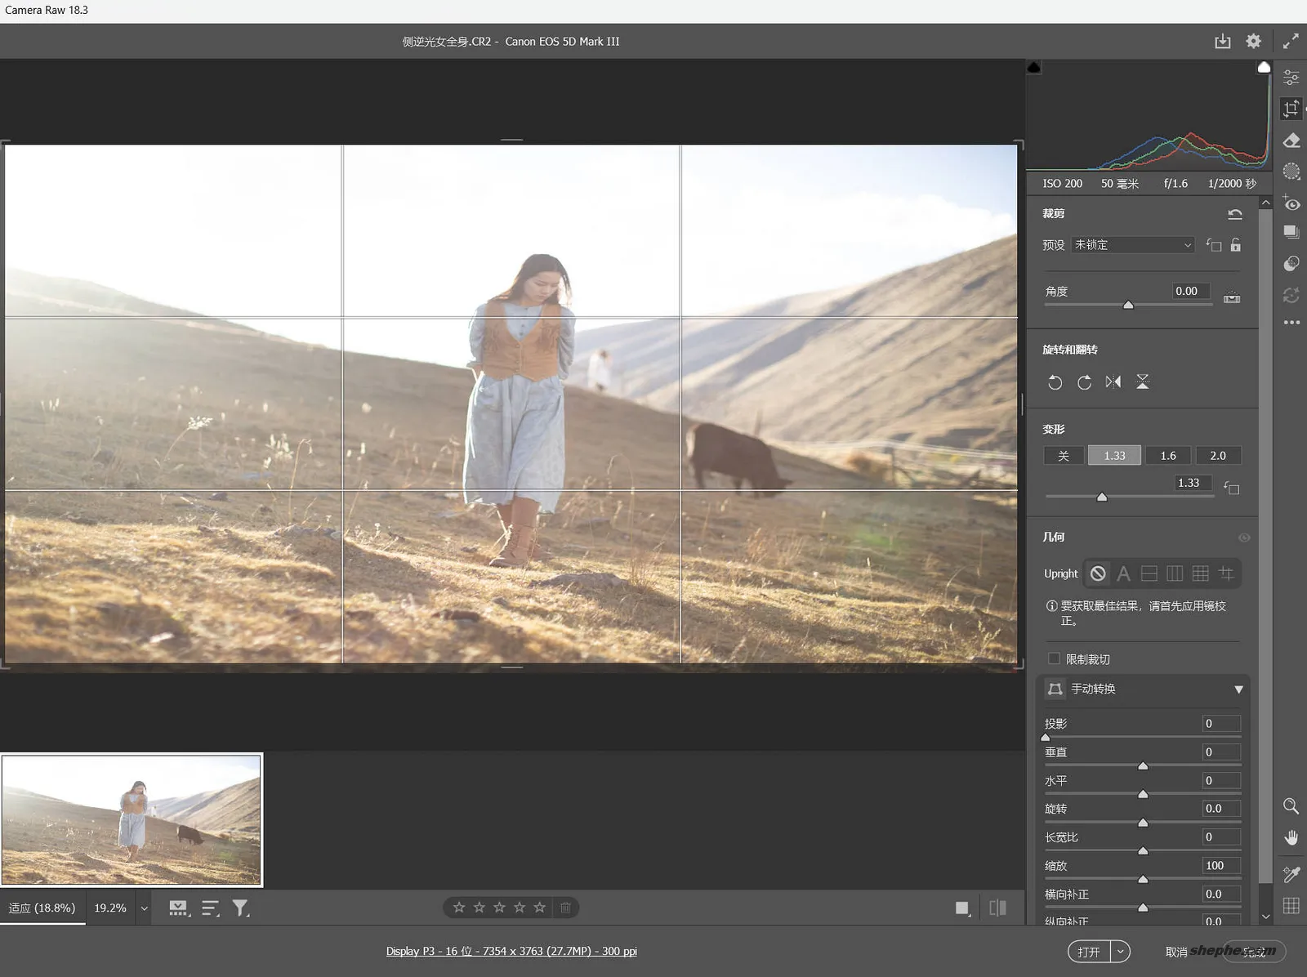Click the 打开 button
This screenshot has width=1307, height=977.
1091,952
